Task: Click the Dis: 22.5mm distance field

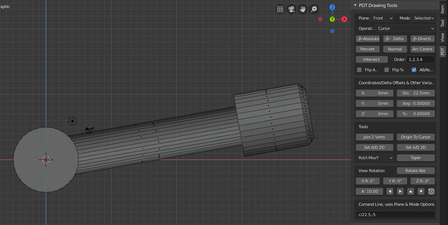Action: (415, 93)
